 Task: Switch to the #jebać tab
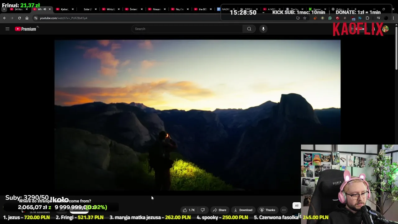point(64,9)
